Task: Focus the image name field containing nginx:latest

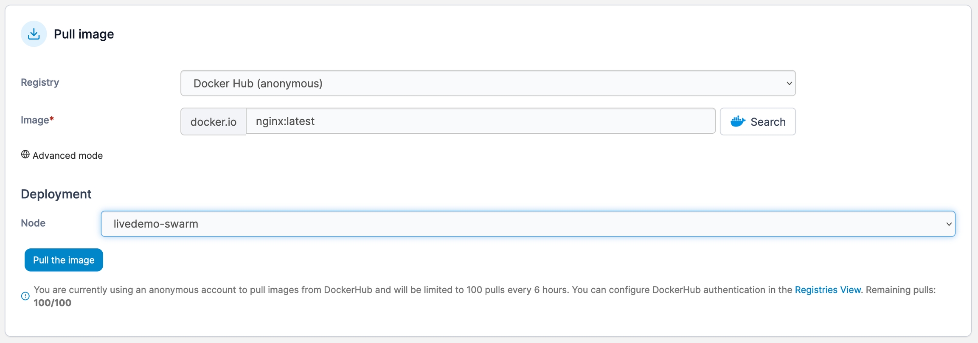Action: point(481,121)
